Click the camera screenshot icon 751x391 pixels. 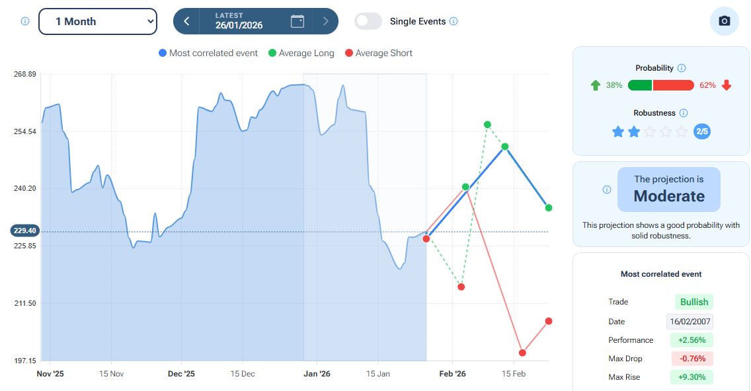[724, 21]
